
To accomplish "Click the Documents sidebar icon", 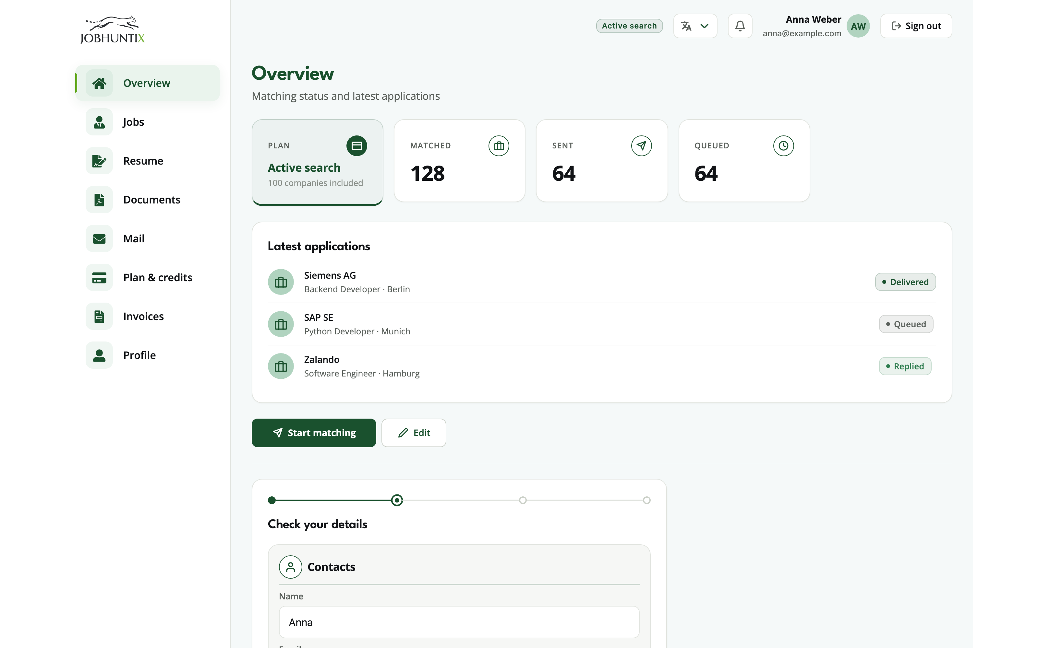I will pyautogui.click(x=99, y=200).
